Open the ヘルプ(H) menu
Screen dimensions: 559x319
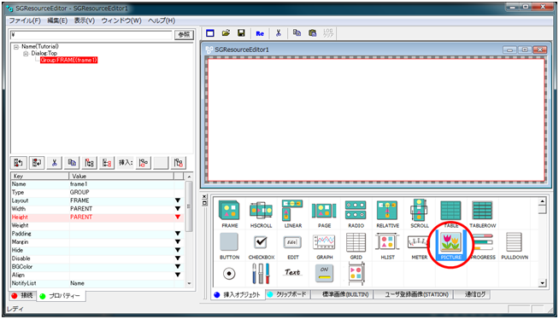[x=162, y=20]
